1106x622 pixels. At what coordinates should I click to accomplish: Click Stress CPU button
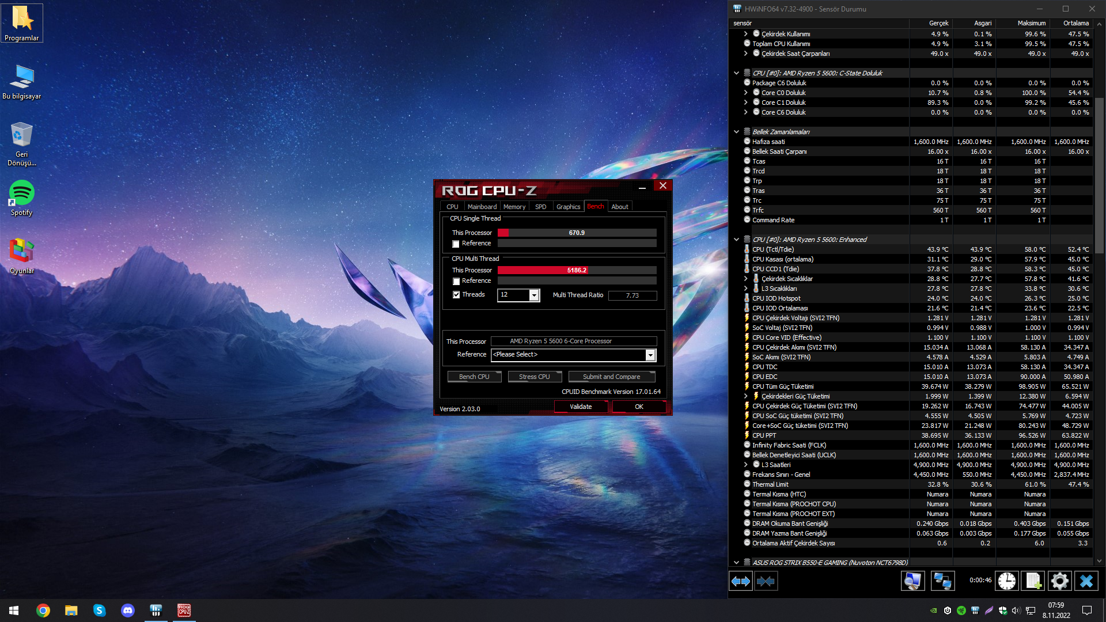pos(535,377)
